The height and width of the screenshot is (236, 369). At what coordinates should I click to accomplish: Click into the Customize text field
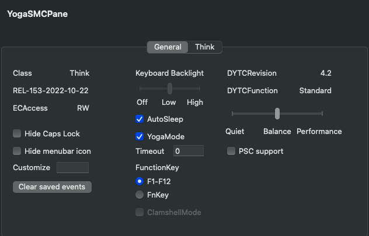[73, 167]
